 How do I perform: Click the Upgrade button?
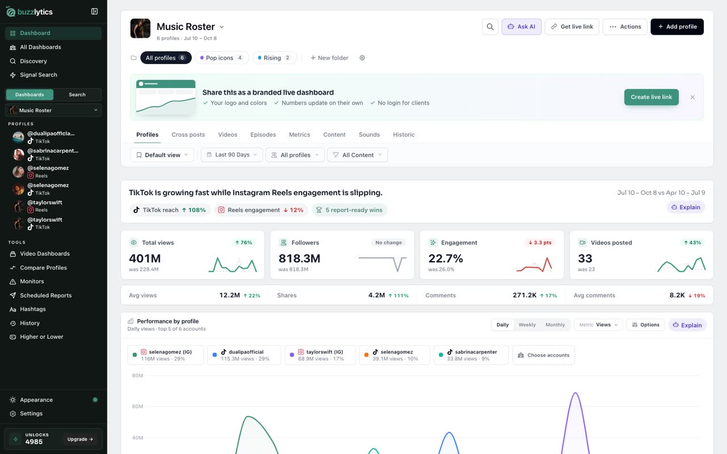(x=80, y=439)
